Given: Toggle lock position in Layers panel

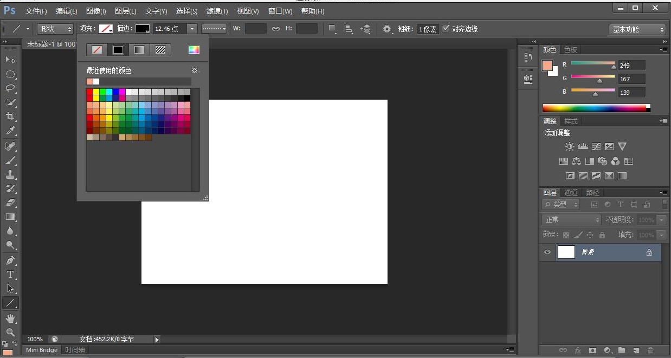Looking at the screenshot, I should pyautogui.click(x=590, y=235).
